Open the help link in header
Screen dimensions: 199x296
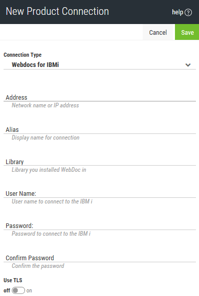(x=182, y=12)
